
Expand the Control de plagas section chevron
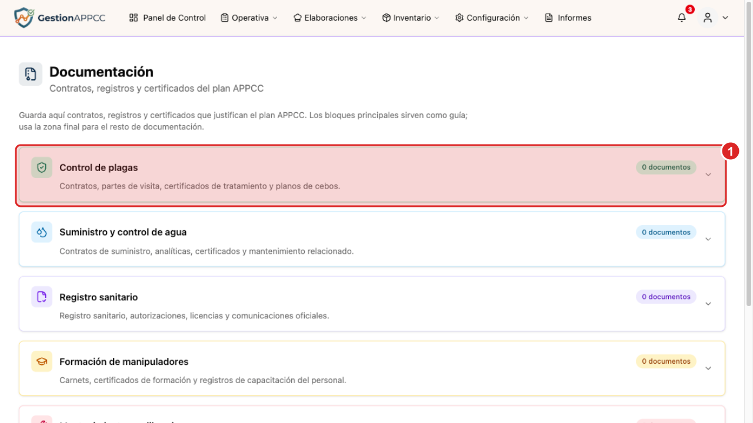[708, 174]
